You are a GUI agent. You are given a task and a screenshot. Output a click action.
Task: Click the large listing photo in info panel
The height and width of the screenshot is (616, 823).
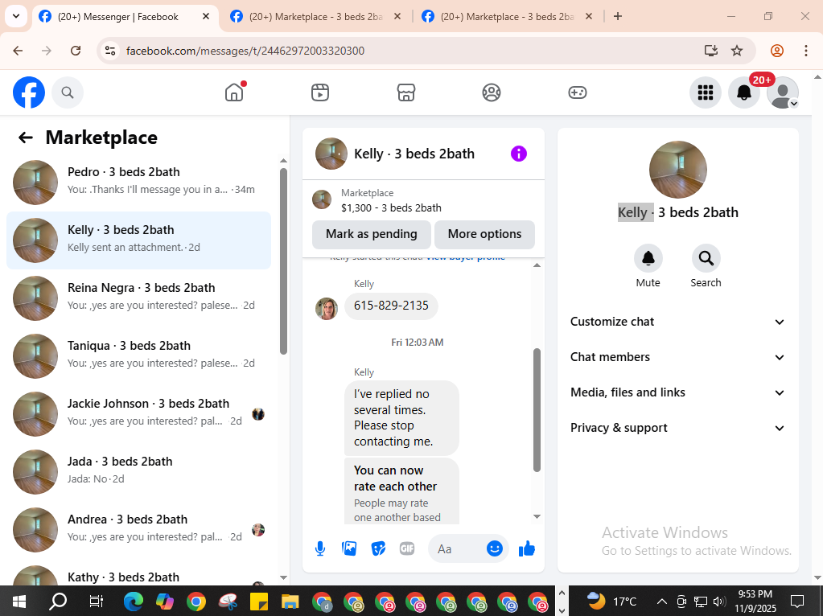click(678, 170)
